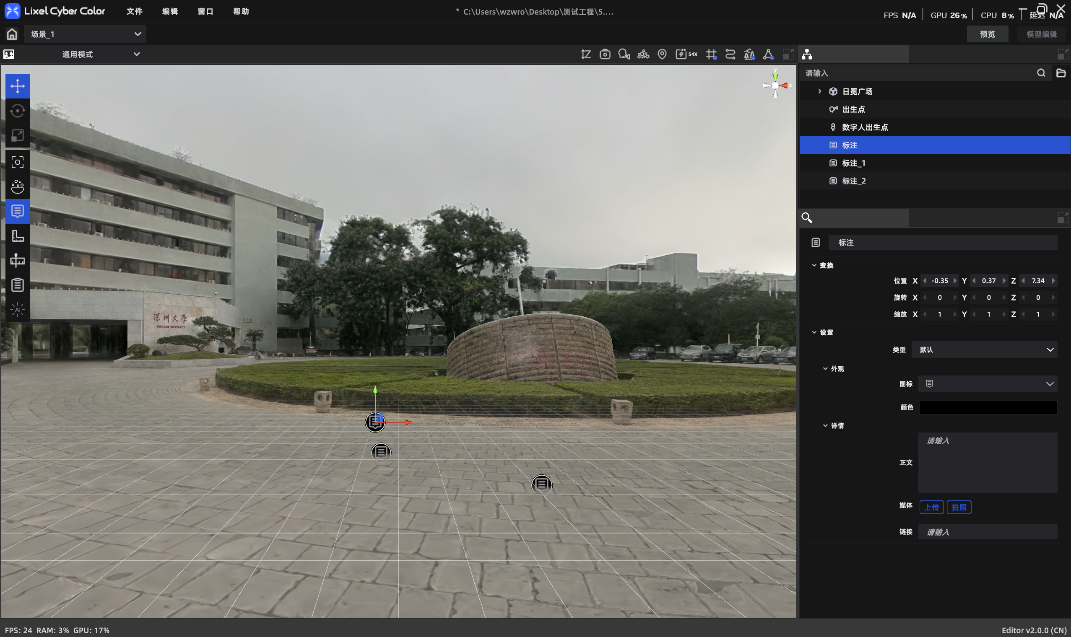This screenshot has height=637, width=1071.
Task: Open the 场景_1 scene dropdown
Action: pyautogui.click(x=85, y=34)
